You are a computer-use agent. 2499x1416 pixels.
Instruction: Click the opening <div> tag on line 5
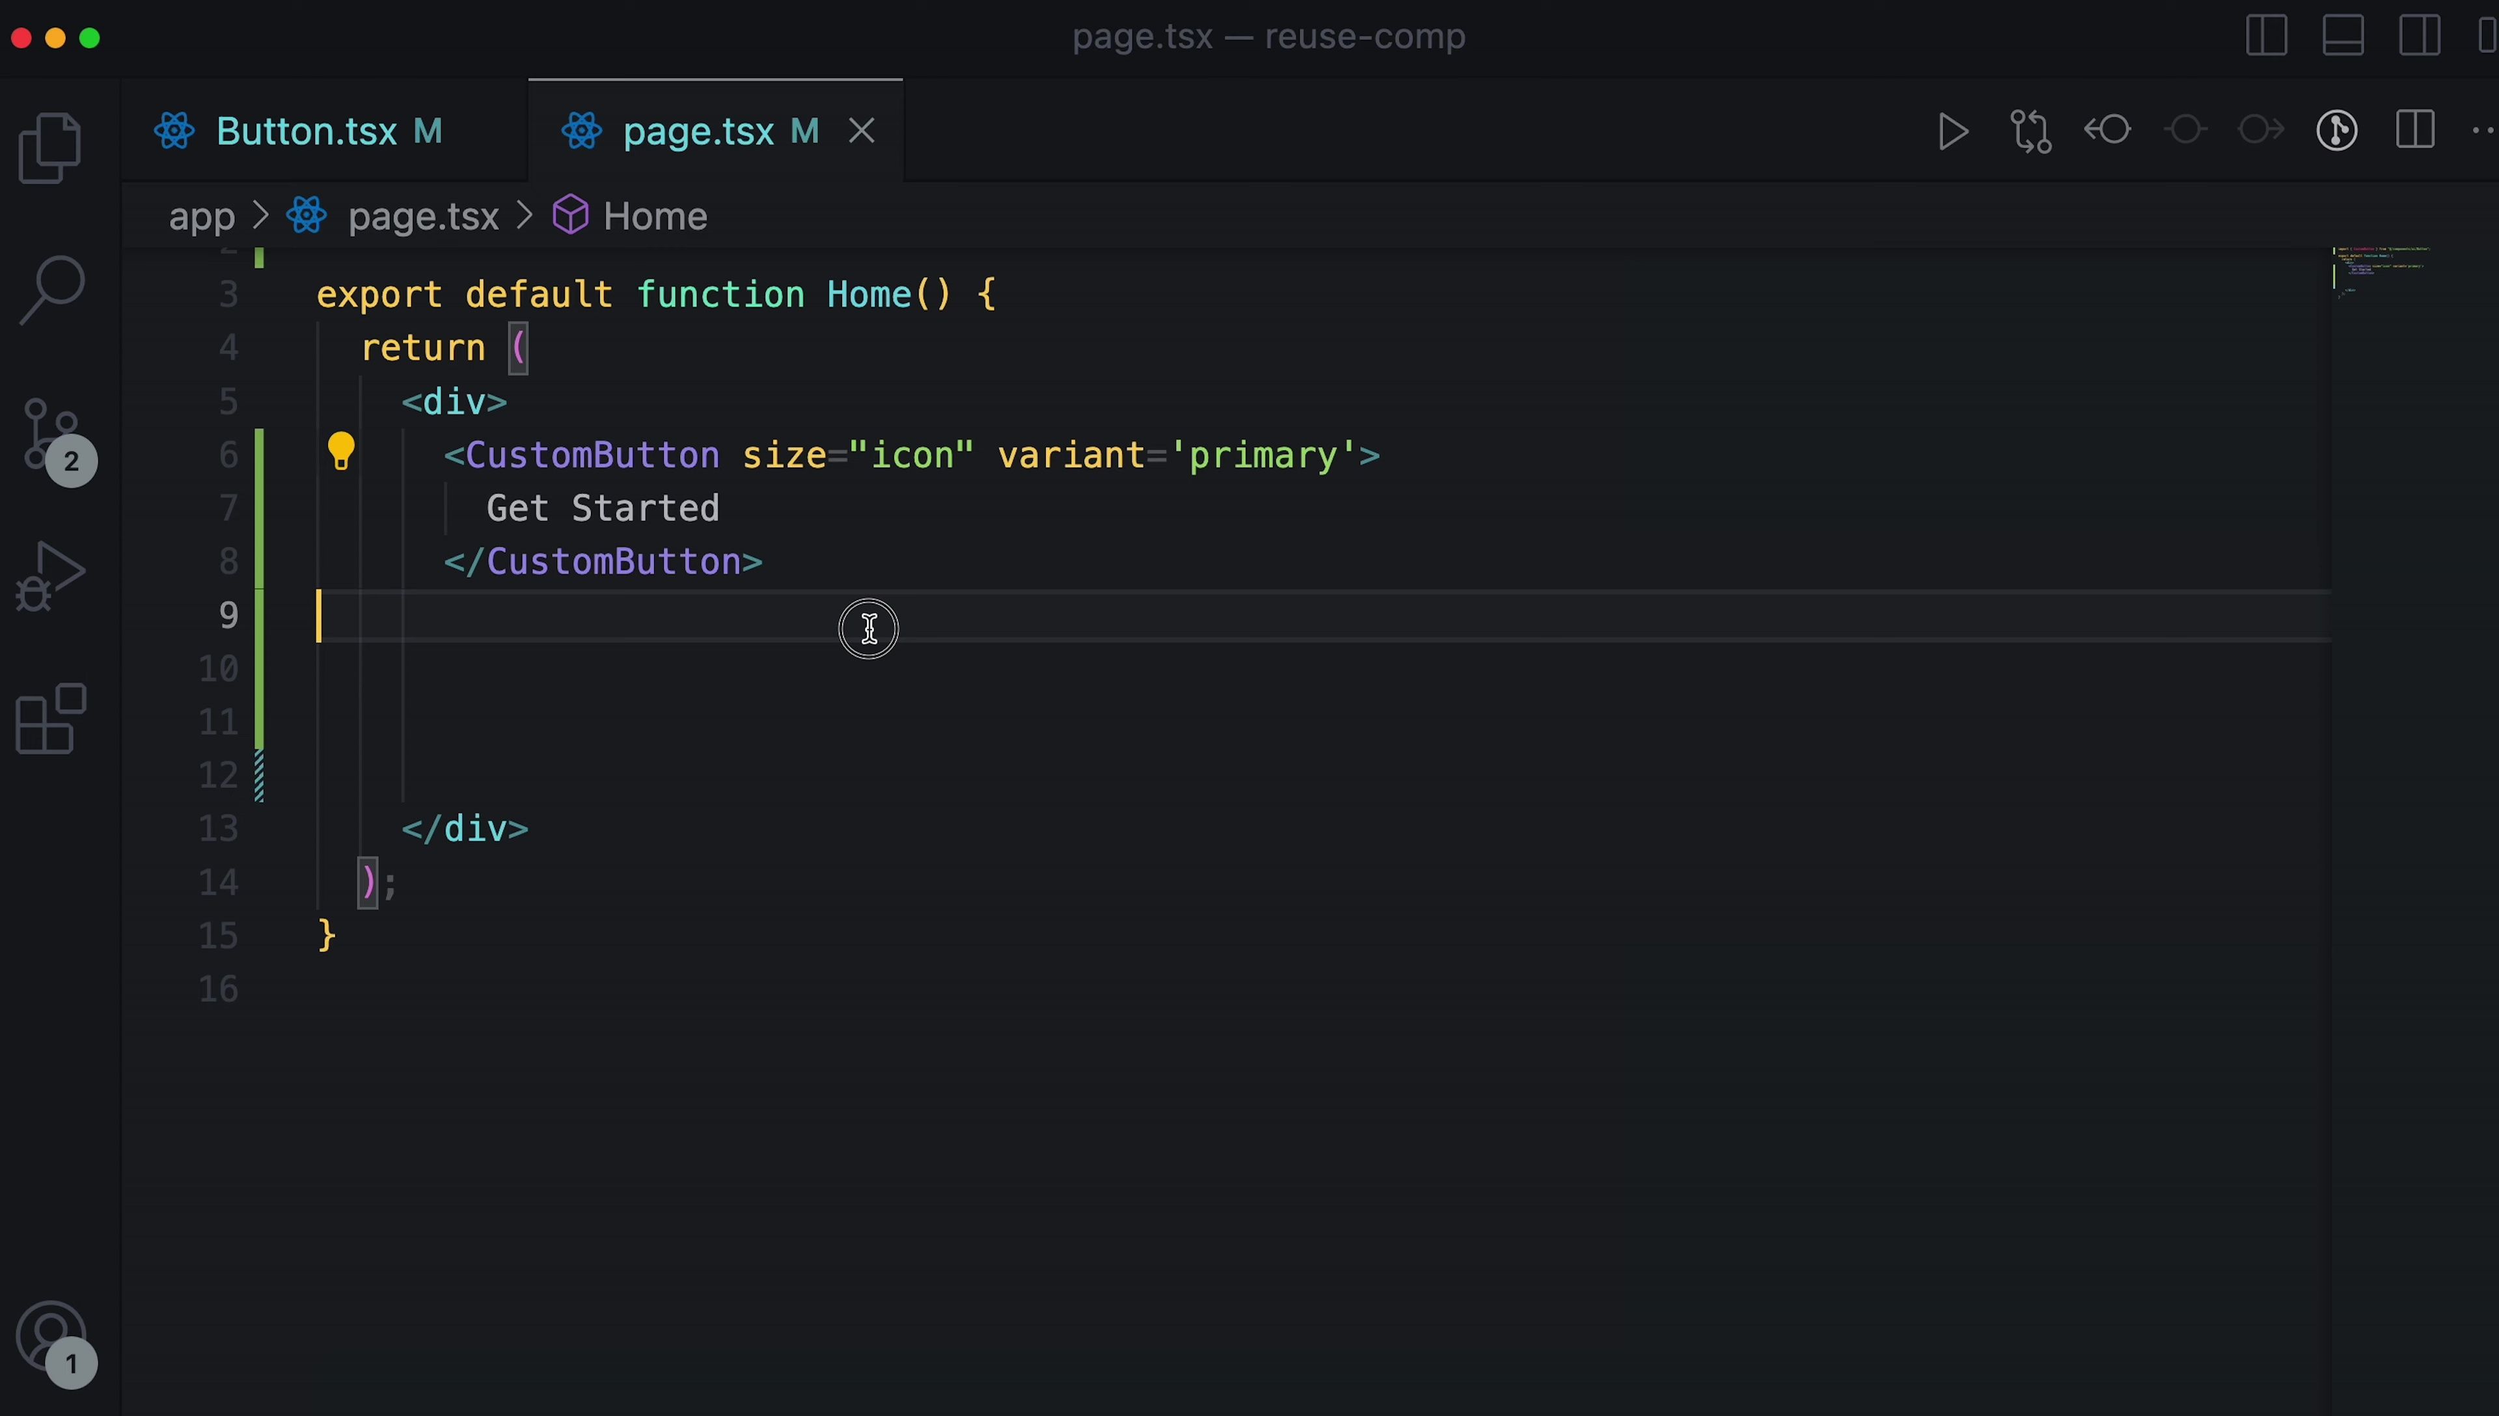454,402
